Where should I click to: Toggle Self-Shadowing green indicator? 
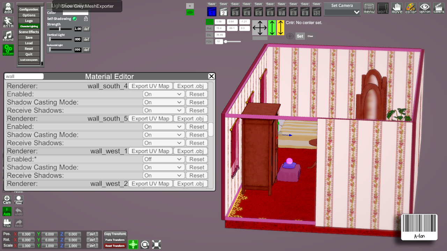coord(74,19)
